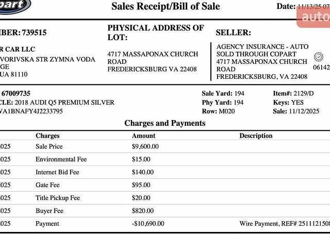Click the Keys: YES field

tap(288, 103)
